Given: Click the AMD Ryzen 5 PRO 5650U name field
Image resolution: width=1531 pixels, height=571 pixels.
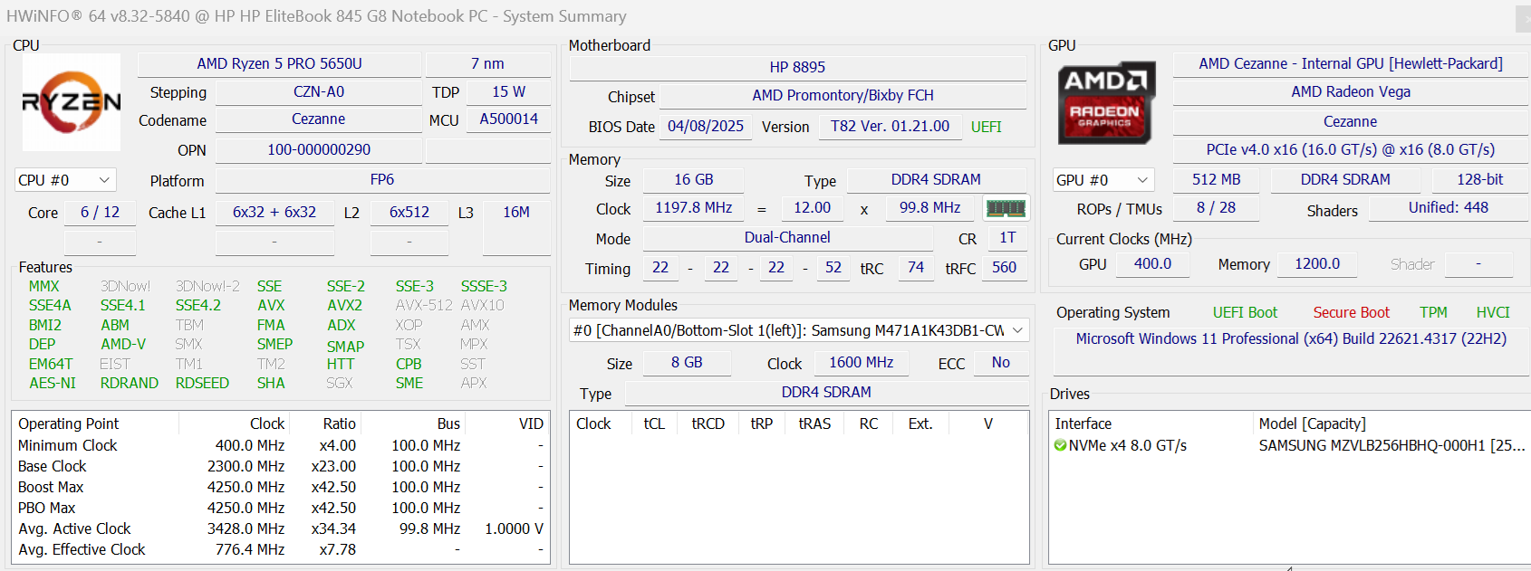Looking at the screenshot, I should [x=279, y=63].
